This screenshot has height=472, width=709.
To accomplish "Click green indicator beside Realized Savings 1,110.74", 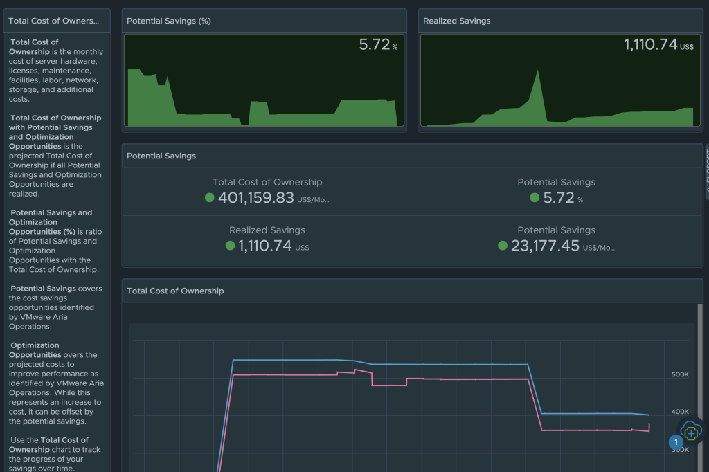I will tap(231, 246).
